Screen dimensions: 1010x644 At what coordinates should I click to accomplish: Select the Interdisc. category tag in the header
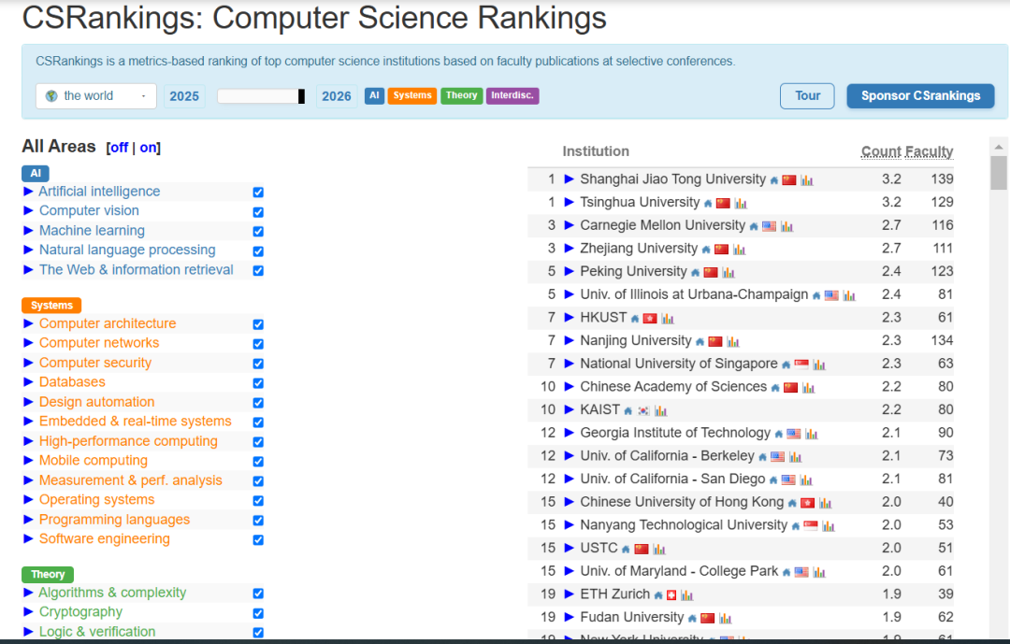point(512,95)
